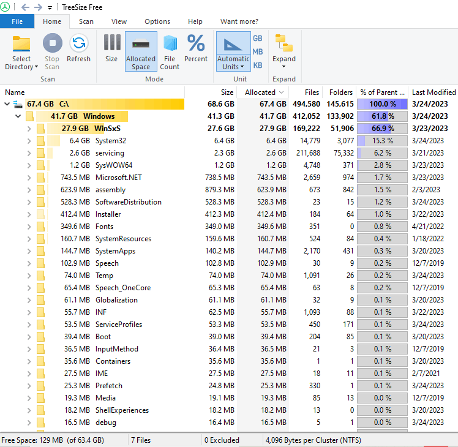Image resolution: width=458 pixels, height=447 pixels.
Task: Sort by Last Modified column header
Action: click(434, 92)
